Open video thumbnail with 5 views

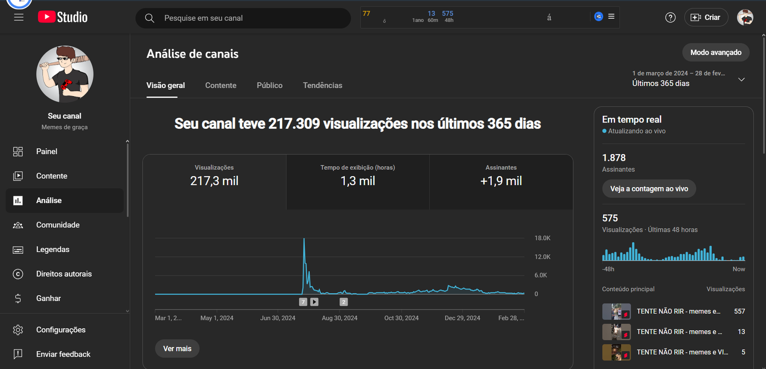pyautogui.click(x=616, y=353)
